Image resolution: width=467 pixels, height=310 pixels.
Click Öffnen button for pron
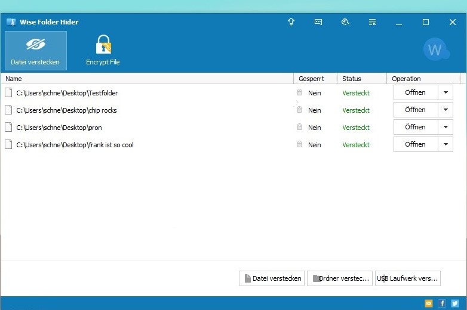pos(416,127)
